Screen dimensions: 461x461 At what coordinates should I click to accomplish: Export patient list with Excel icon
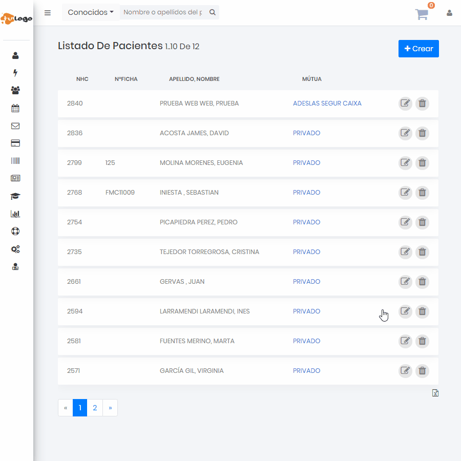[435, 393]
